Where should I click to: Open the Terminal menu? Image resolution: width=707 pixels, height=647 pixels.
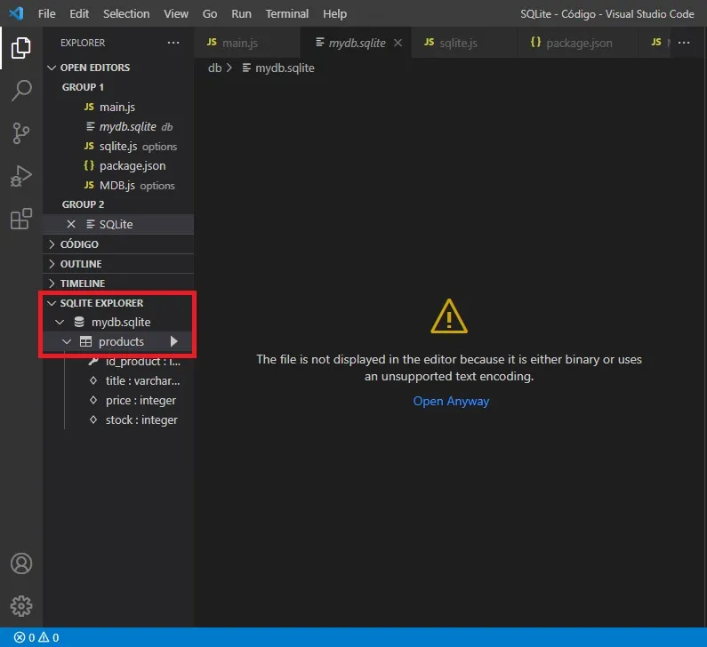(286, 14)
